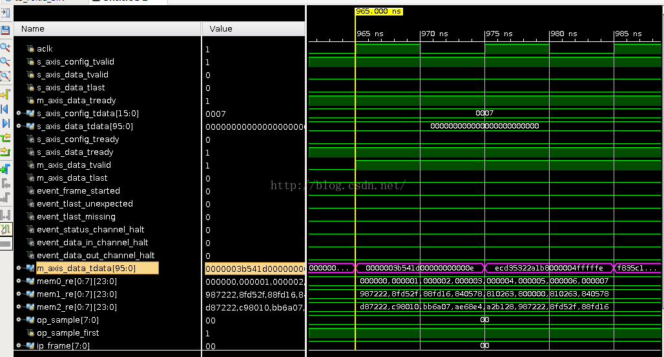
Task: Click the Go to Cursor icon
Action: (5, 94)
